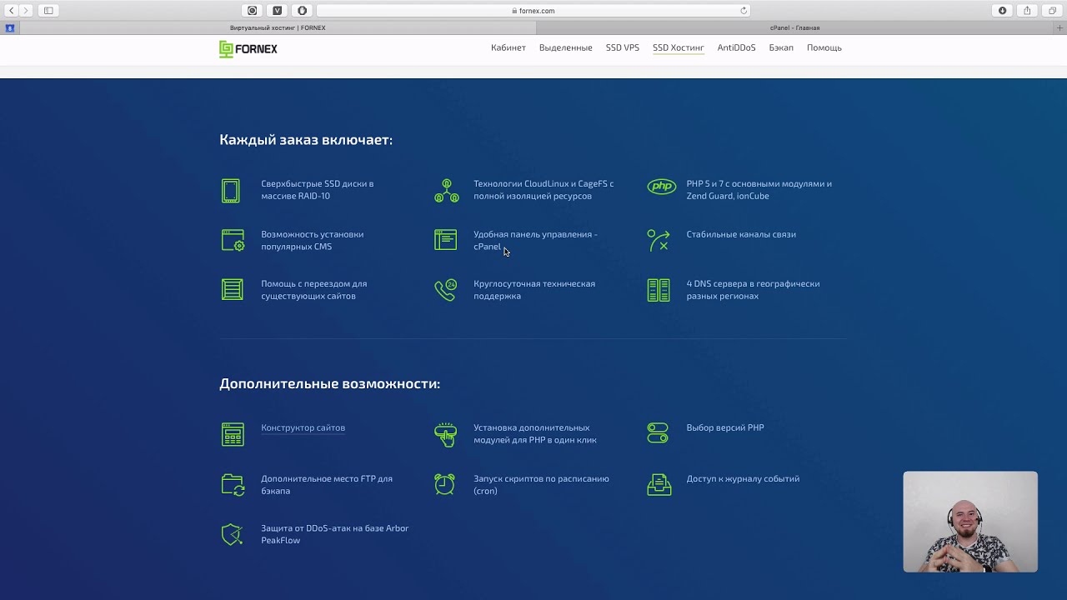The width and height of the screenshot is (1067, 600).
Task: Click the stable connection channels icon
Action: tap(659, 240)
